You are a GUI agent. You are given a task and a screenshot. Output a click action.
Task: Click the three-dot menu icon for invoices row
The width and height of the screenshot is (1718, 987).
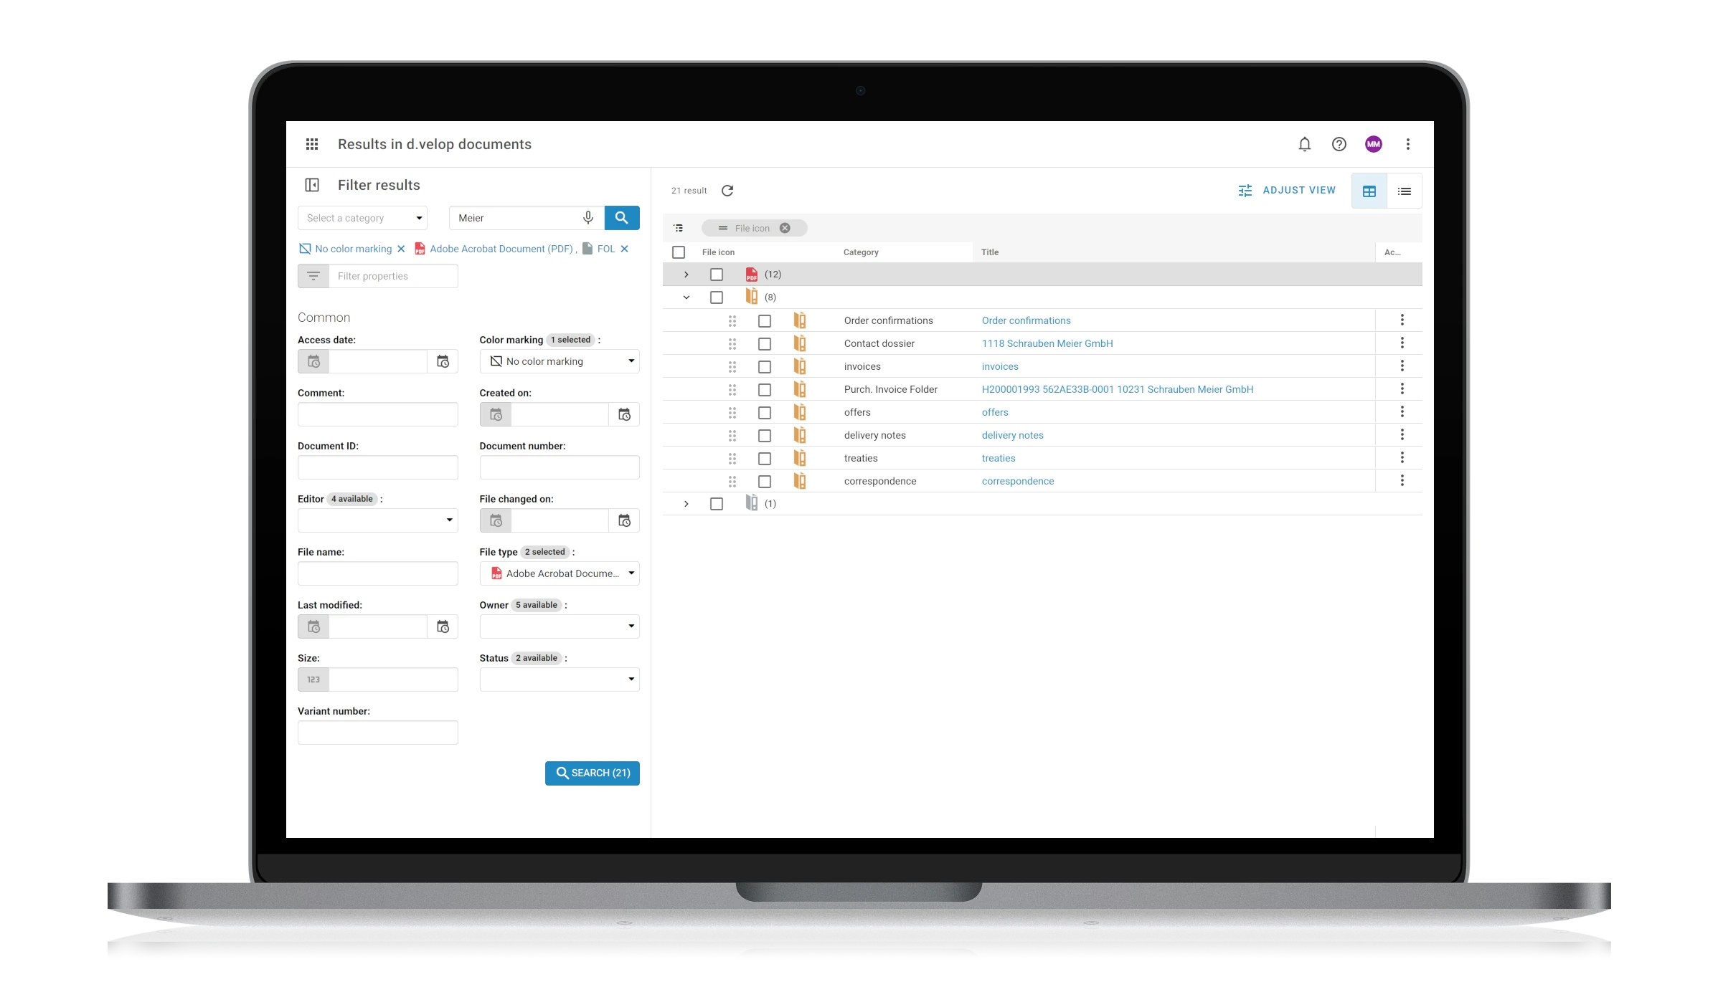tap(1402, 366)
